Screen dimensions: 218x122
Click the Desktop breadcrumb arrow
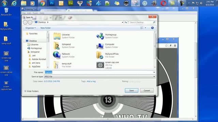(x=48, y=22)
